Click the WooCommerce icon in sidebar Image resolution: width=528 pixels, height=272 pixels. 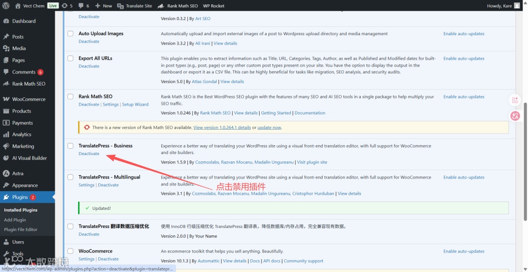(x=6, y=99)
